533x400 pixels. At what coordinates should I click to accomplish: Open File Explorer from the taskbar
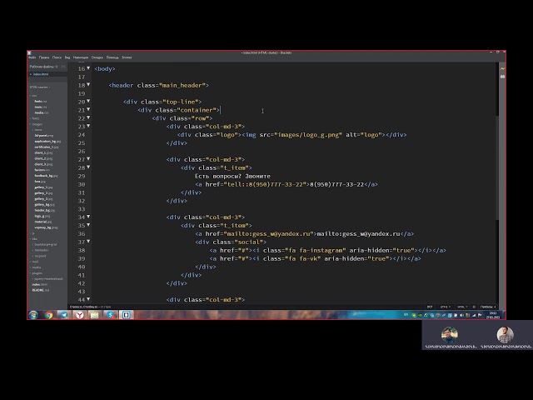(94, 315)
